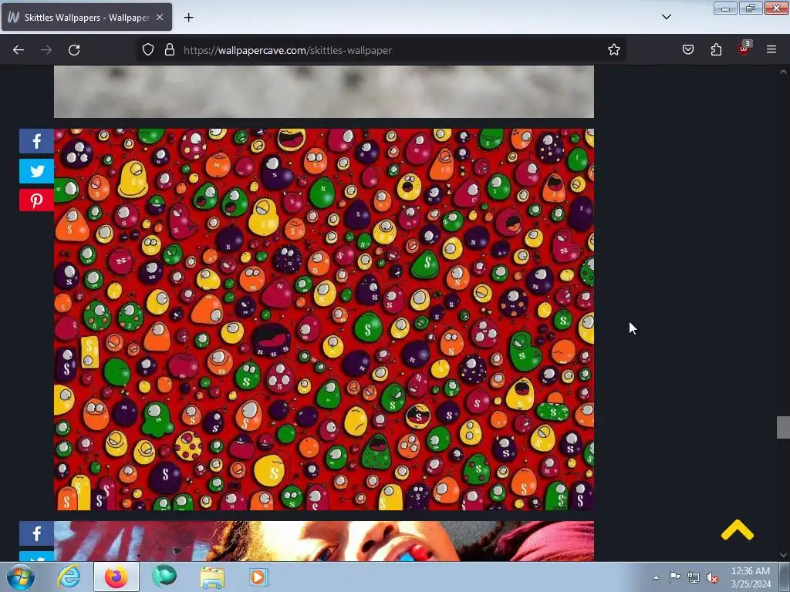Launch media player from the taskbar

[x=259, y=577]
